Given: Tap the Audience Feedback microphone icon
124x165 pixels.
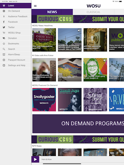Looking at the screenshot, I should click(4, 16).
